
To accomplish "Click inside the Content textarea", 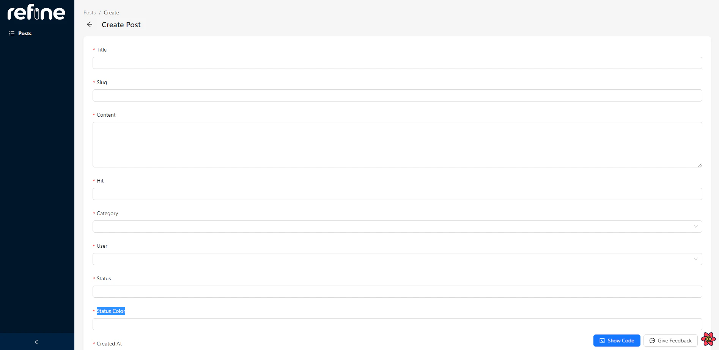I will pos(397,144).
